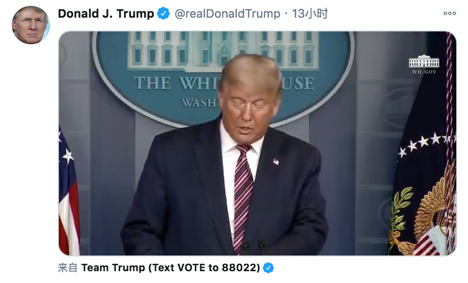Play the embedded press briefing video
Screen dimensions: 468x283
[257, 143]
